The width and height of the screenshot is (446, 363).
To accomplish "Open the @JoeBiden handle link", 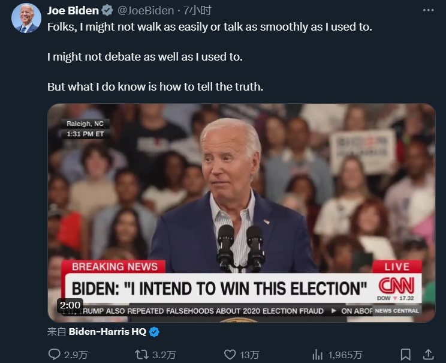I will coord(144,10).
